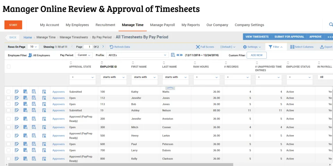
Task: Open Select Columns icon
Action: (292, 47)
